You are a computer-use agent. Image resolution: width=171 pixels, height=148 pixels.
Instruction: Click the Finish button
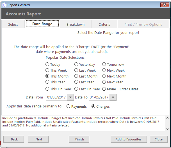click(79, 139)
